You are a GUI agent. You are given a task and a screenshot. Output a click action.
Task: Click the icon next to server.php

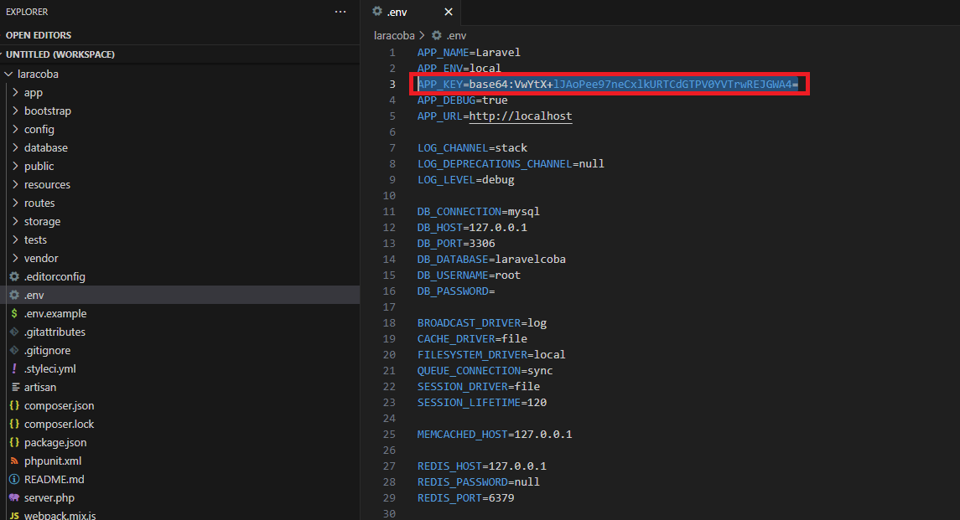click(15, 497)
